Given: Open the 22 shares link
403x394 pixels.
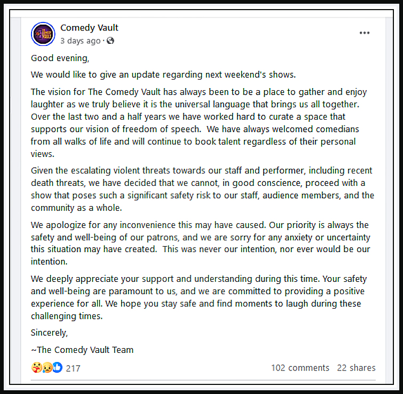Looking at the screenshot, I should pos(356,368).
